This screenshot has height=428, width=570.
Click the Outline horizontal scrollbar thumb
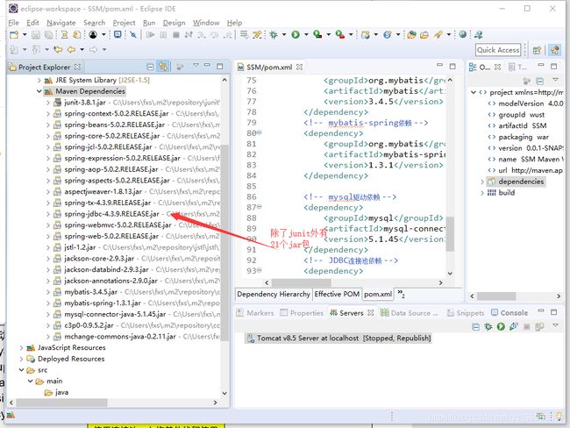[496, 296]
